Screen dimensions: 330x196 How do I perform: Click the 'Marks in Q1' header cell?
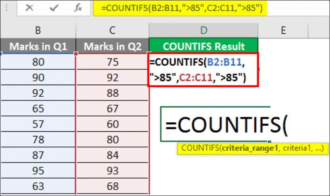[x=38, y=46]
